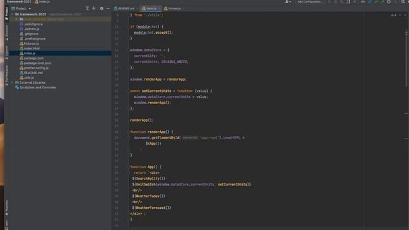Select utils.js in project tree
This screenshot has height=230, width=409.
coord(29,78)
